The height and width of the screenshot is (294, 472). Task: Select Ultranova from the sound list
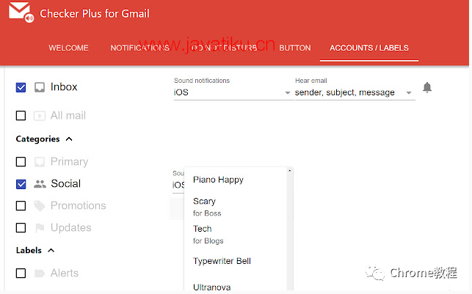pos(236,287)
